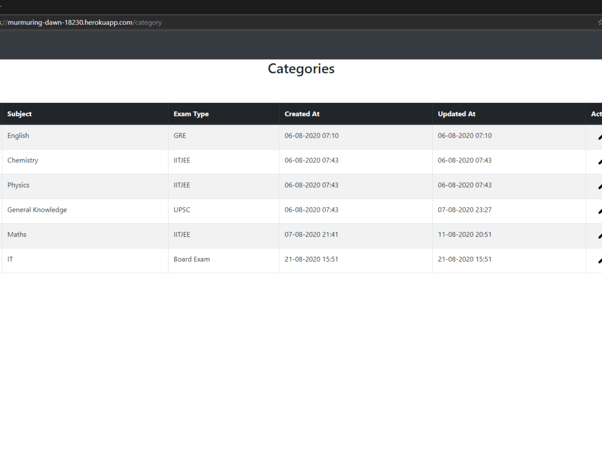Click the bookmark star in the address bar

click(599, 22)
